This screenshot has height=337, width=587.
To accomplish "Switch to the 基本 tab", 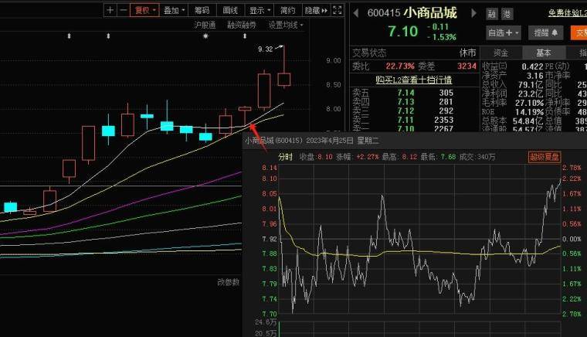I will click(543, 53).
